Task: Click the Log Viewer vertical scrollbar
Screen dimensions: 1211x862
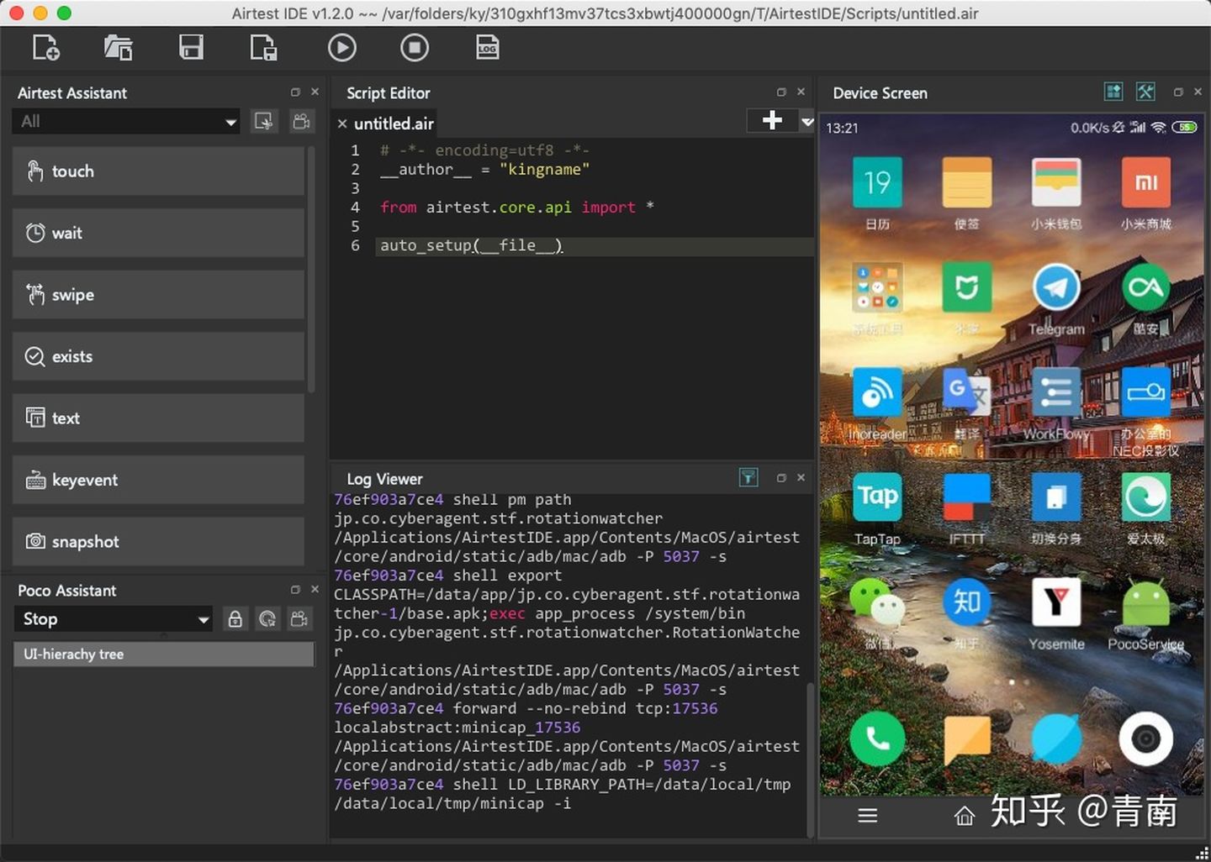Action: click(x=811, y=760)
